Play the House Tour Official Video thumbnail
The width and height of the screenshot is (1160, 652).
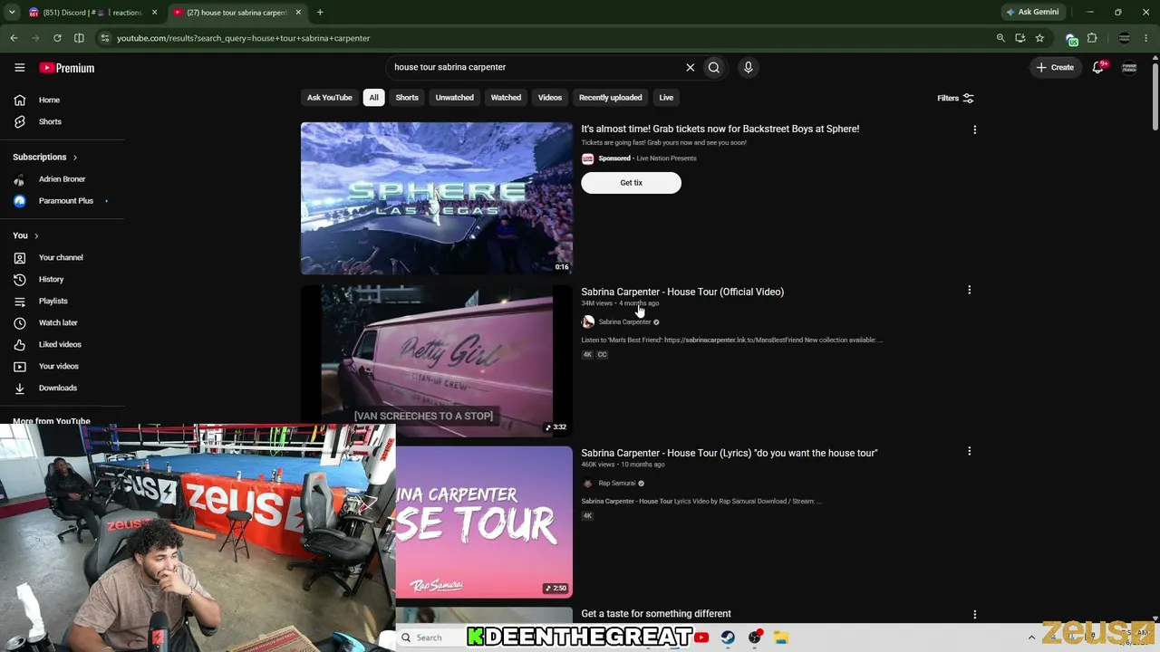pos(437,360)
